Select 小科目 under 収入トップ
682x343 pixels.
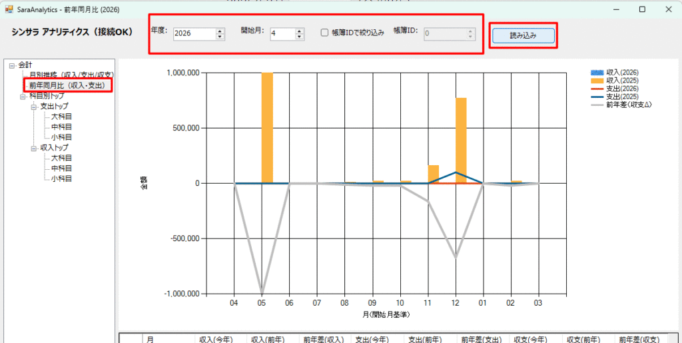pos(61,178)
